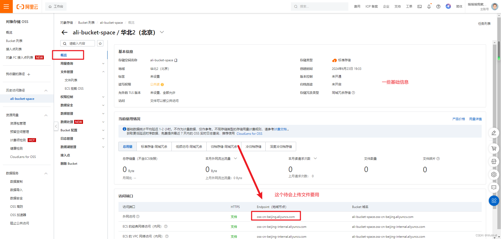Open the settings gear floating button
Image resolution: width=501 pixels, height=239 pixels.
(494, 174)
